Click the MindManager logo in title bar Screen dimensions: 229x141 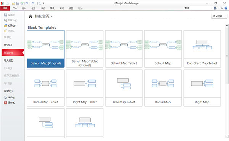pos(2,3)
